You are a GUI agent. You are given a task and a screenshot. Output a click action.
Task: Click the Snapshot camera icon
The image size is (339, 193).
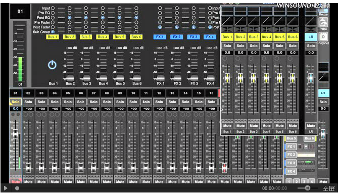[x=323, y=36]
